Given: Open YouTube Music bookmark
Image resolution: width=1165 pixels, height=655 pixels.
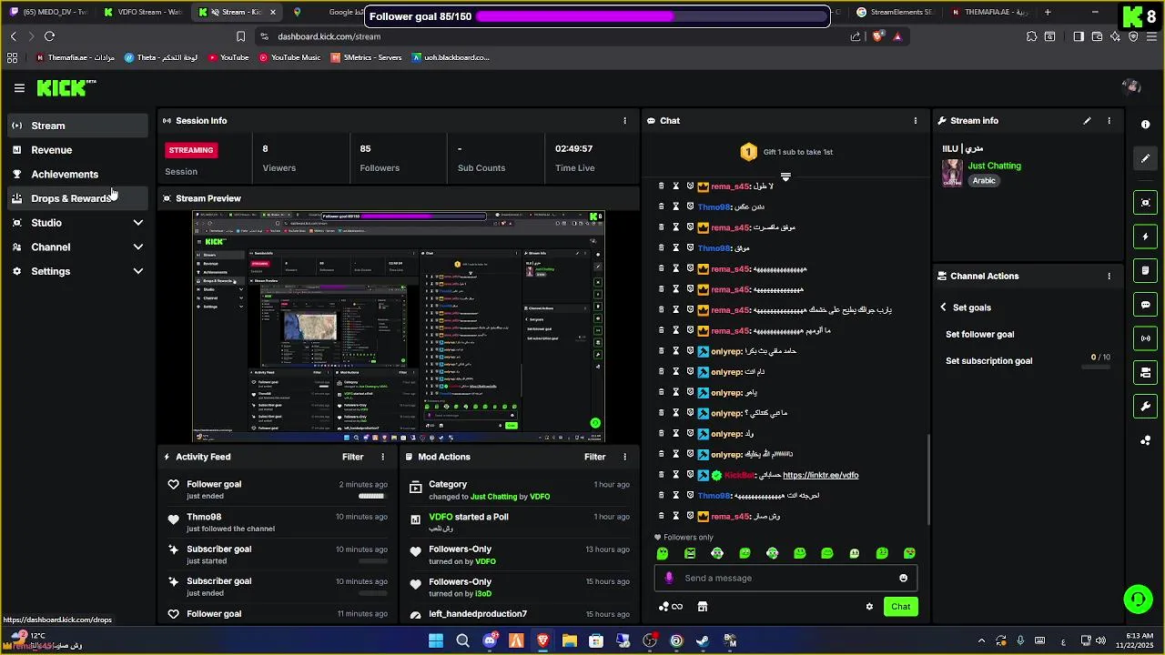Looking at the screenshot, I should (289, 57).
